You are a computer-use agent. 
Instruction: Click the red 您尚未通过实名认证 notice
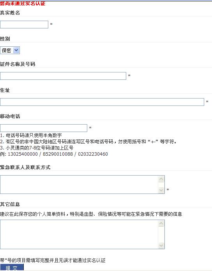point(23,3)
